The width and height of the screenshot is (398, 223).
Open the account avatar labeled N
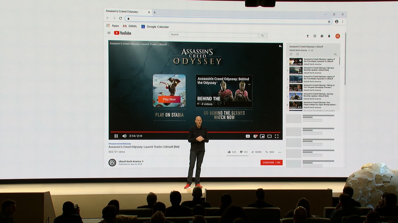pos(338,36)
